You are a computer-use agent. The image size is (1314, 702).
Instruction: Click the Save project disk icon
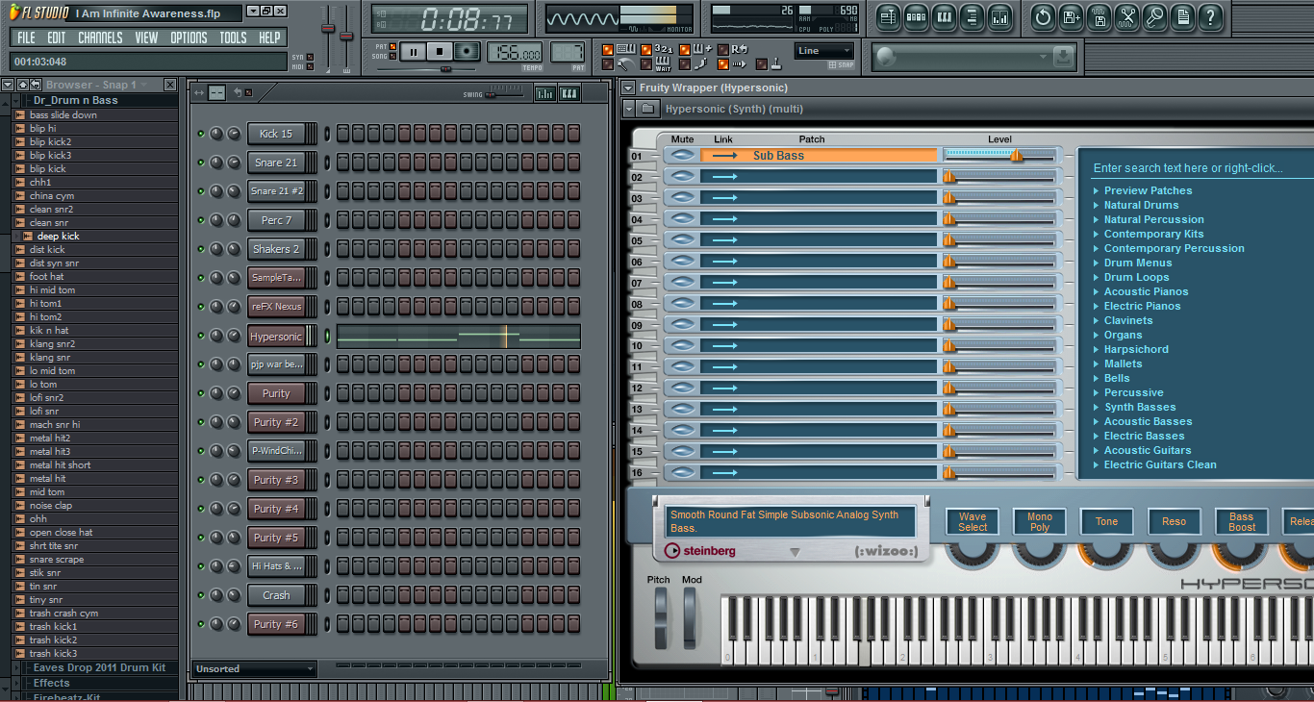click(x=1099, y=16)
